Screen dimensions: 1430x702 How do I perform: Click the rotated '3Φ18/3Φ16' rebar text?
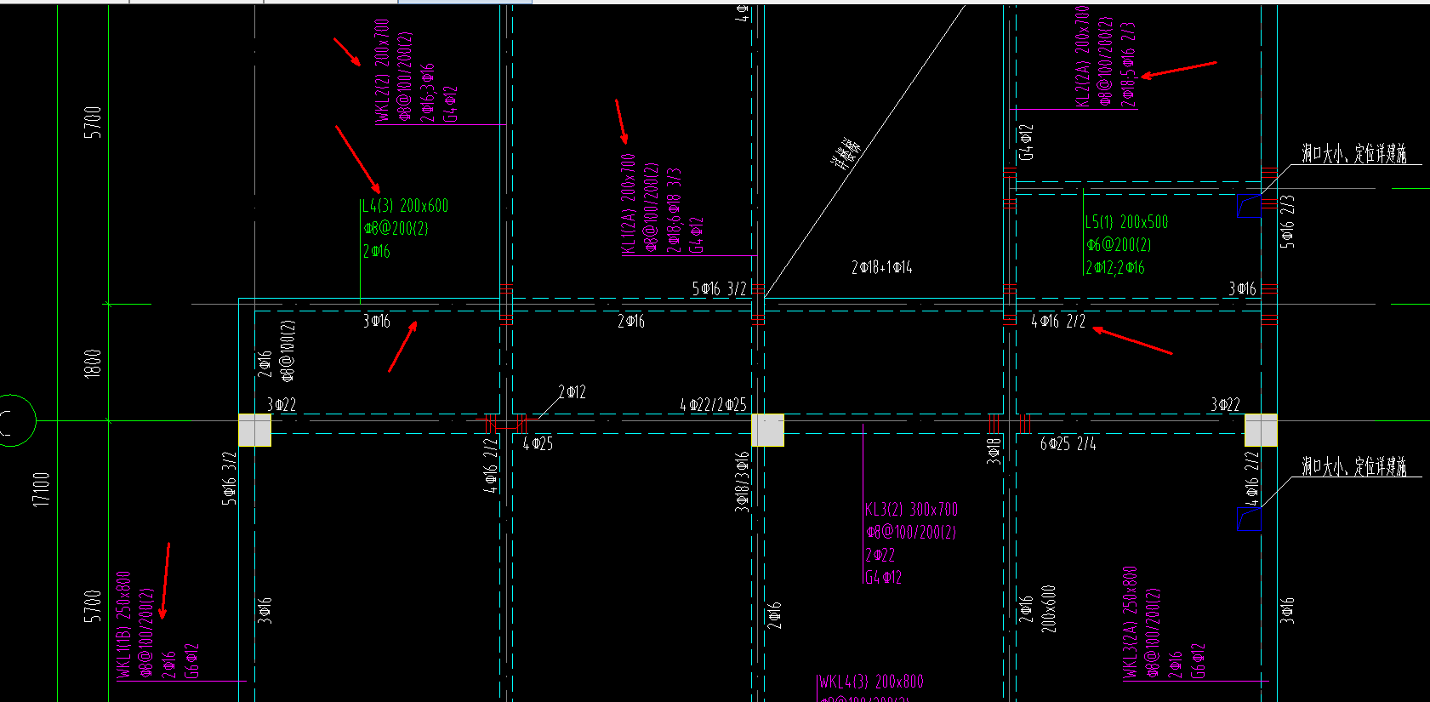click(x=742, y=482)
